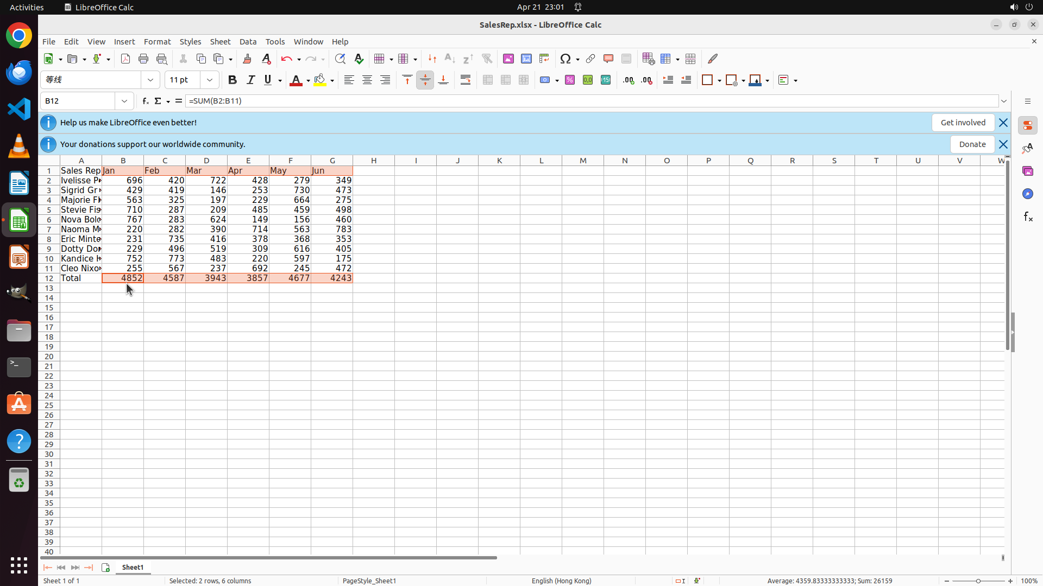Click the Sort Ascending icon
Viewport: 1043px width, 586px height.
(x=450, y=59)
